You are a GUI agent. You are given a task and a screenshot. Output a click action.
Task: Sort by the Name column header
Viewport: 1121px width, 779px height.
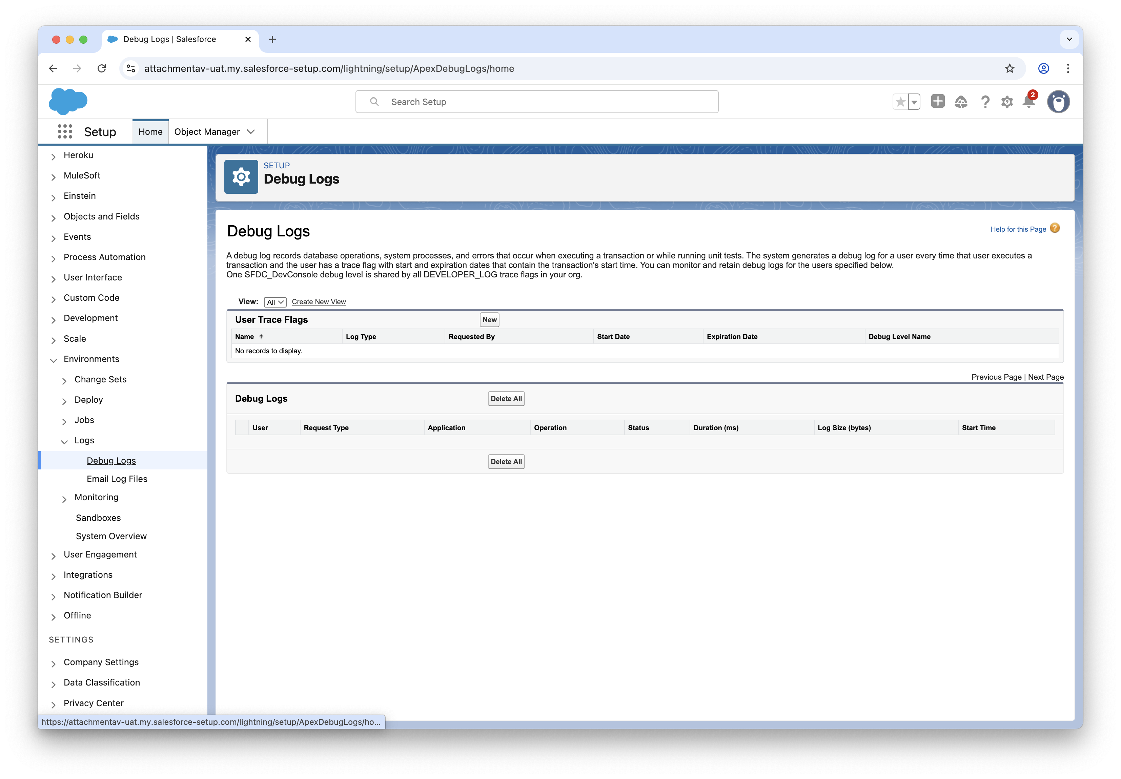(245, 337)
